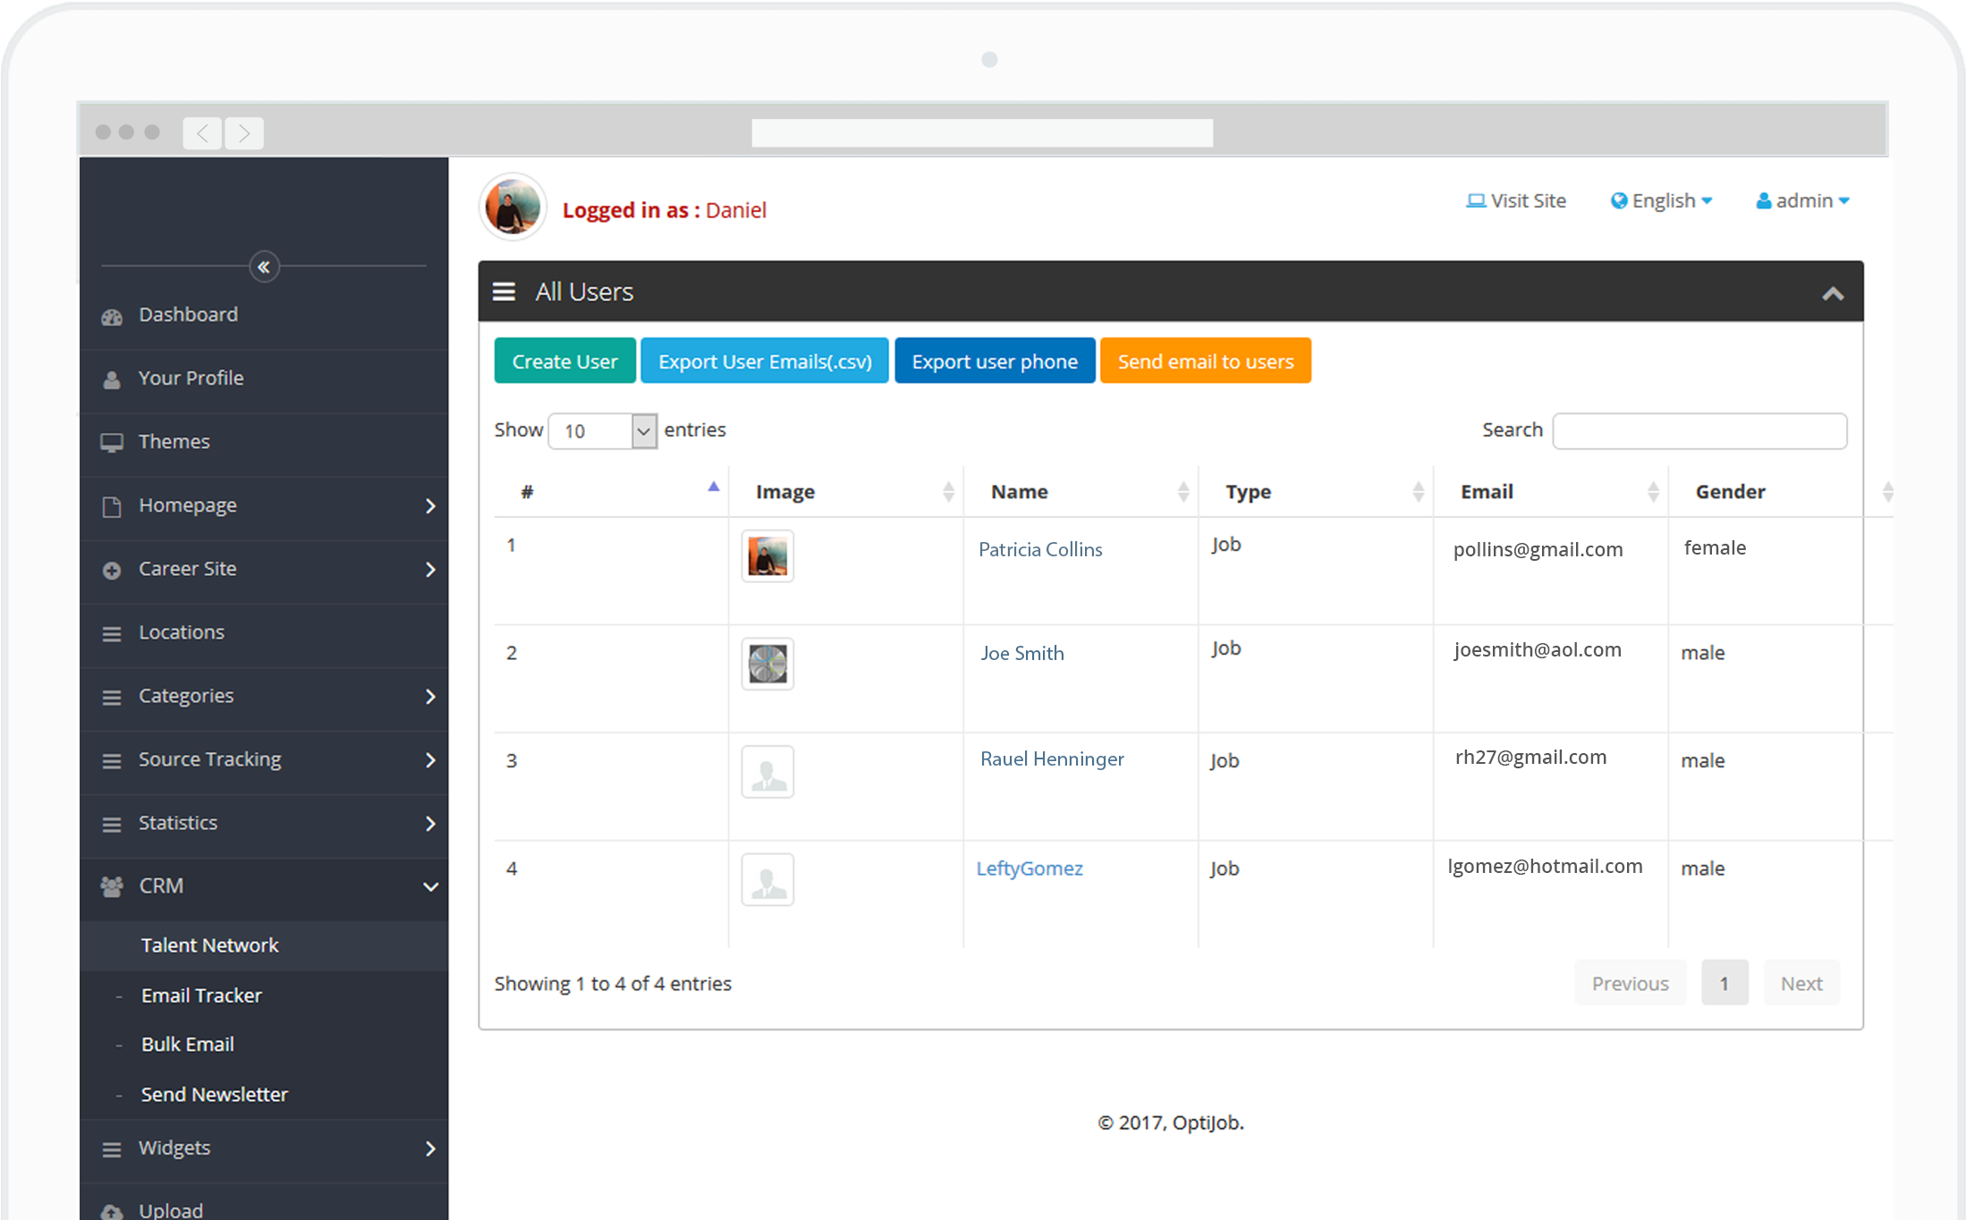Expand the Homepage submenu chevron
1966x1220 pixels.
430,506
